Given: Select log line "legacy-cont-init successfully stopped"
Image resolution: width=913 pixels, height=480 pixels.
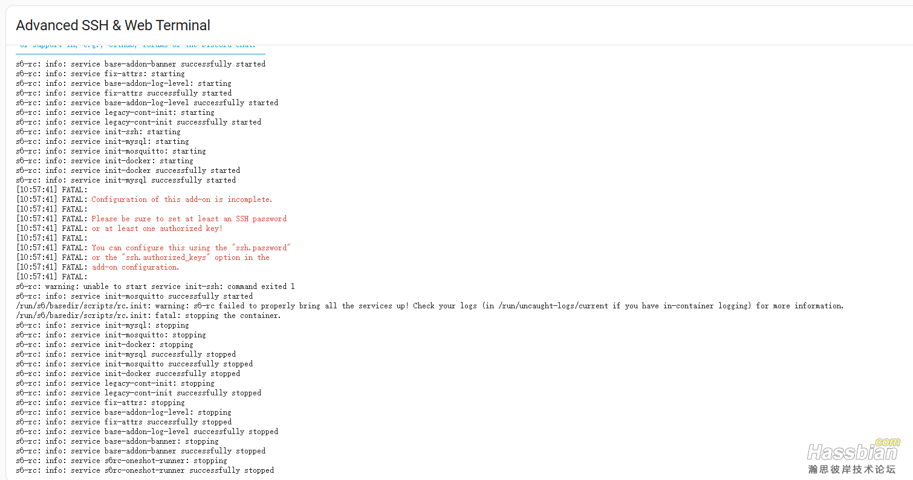Looking at the screenshot, I should (x=139, y=393).
